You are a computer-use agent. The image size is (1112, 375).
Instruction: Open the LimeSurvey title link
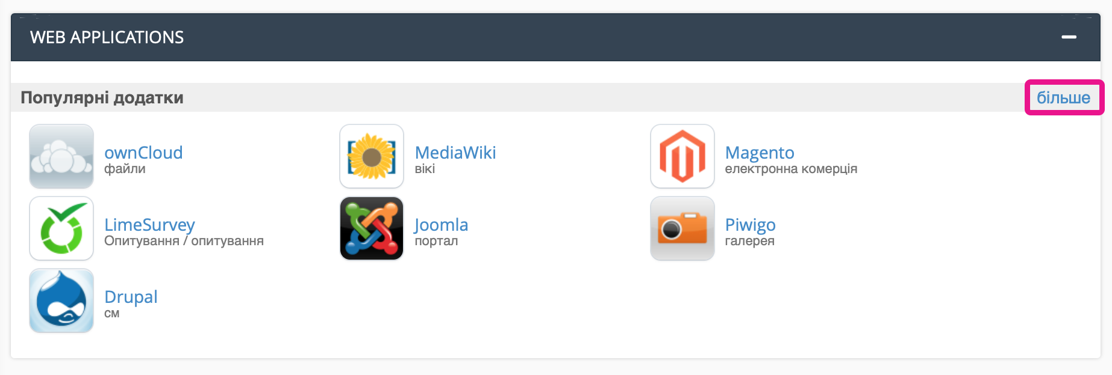[x=149, y=225]
